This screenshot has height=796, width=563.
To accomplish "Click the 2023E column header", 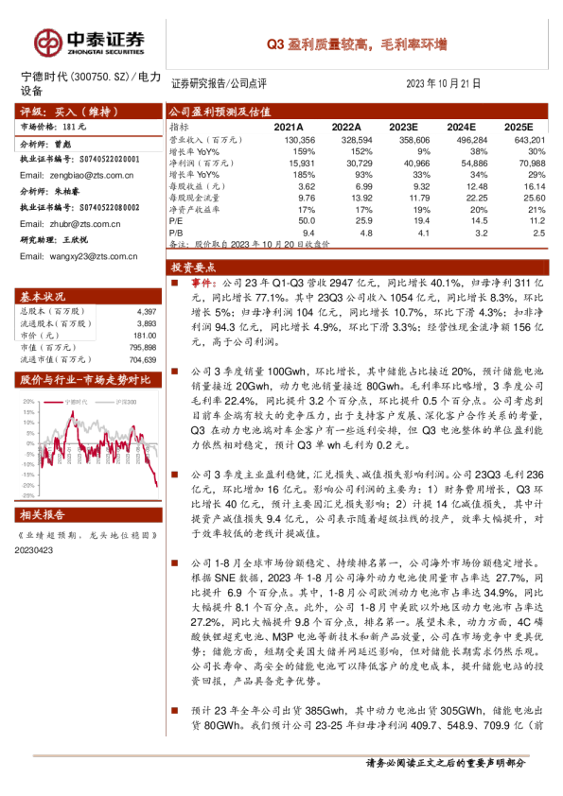I will coord(404,128).
